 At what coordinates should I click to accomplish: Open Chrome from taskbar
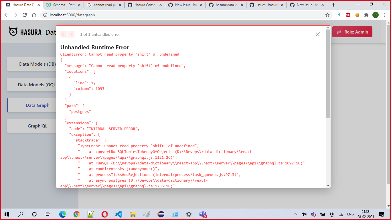(76, 214)
